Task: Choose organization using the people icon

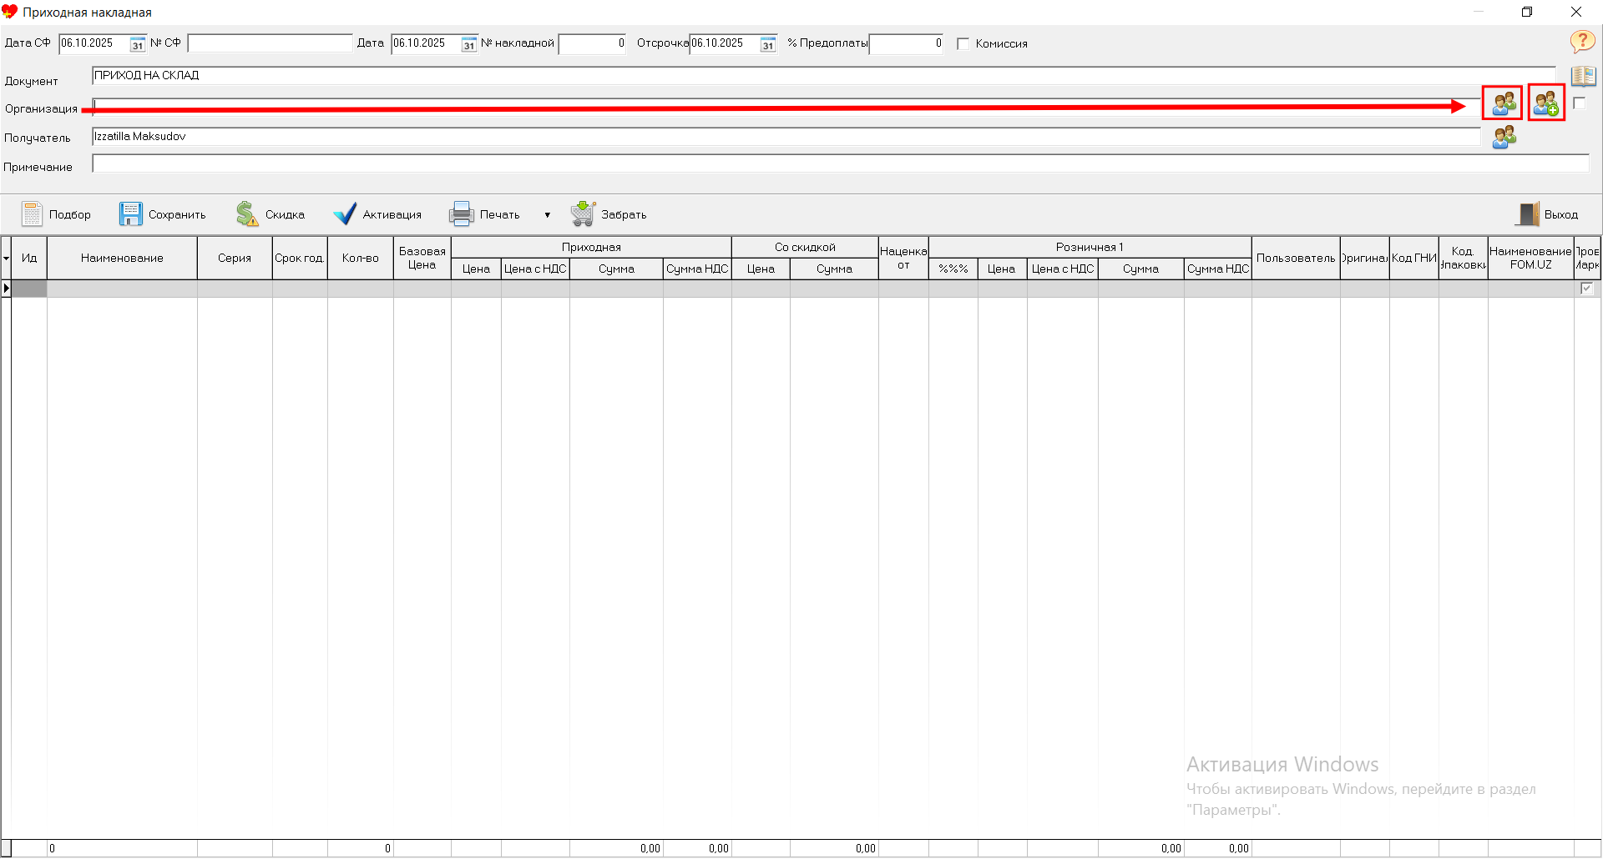Action: [1504, 103]
